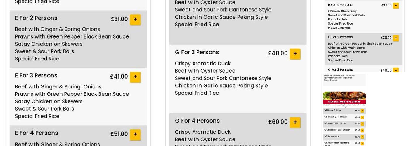Add W5 Prawn Salad to order
This screenshot has height=146, width=409.
362,137
